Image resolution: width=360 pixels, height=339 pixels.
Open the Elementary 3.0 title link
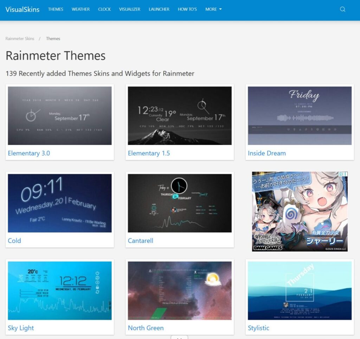coord(29,153)
